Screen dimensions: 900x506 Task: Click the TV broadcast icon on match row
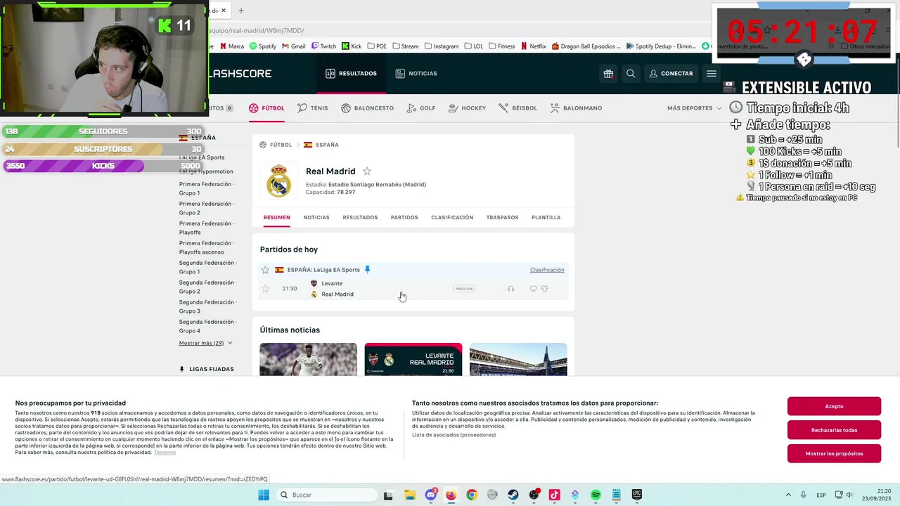point(533,289)
